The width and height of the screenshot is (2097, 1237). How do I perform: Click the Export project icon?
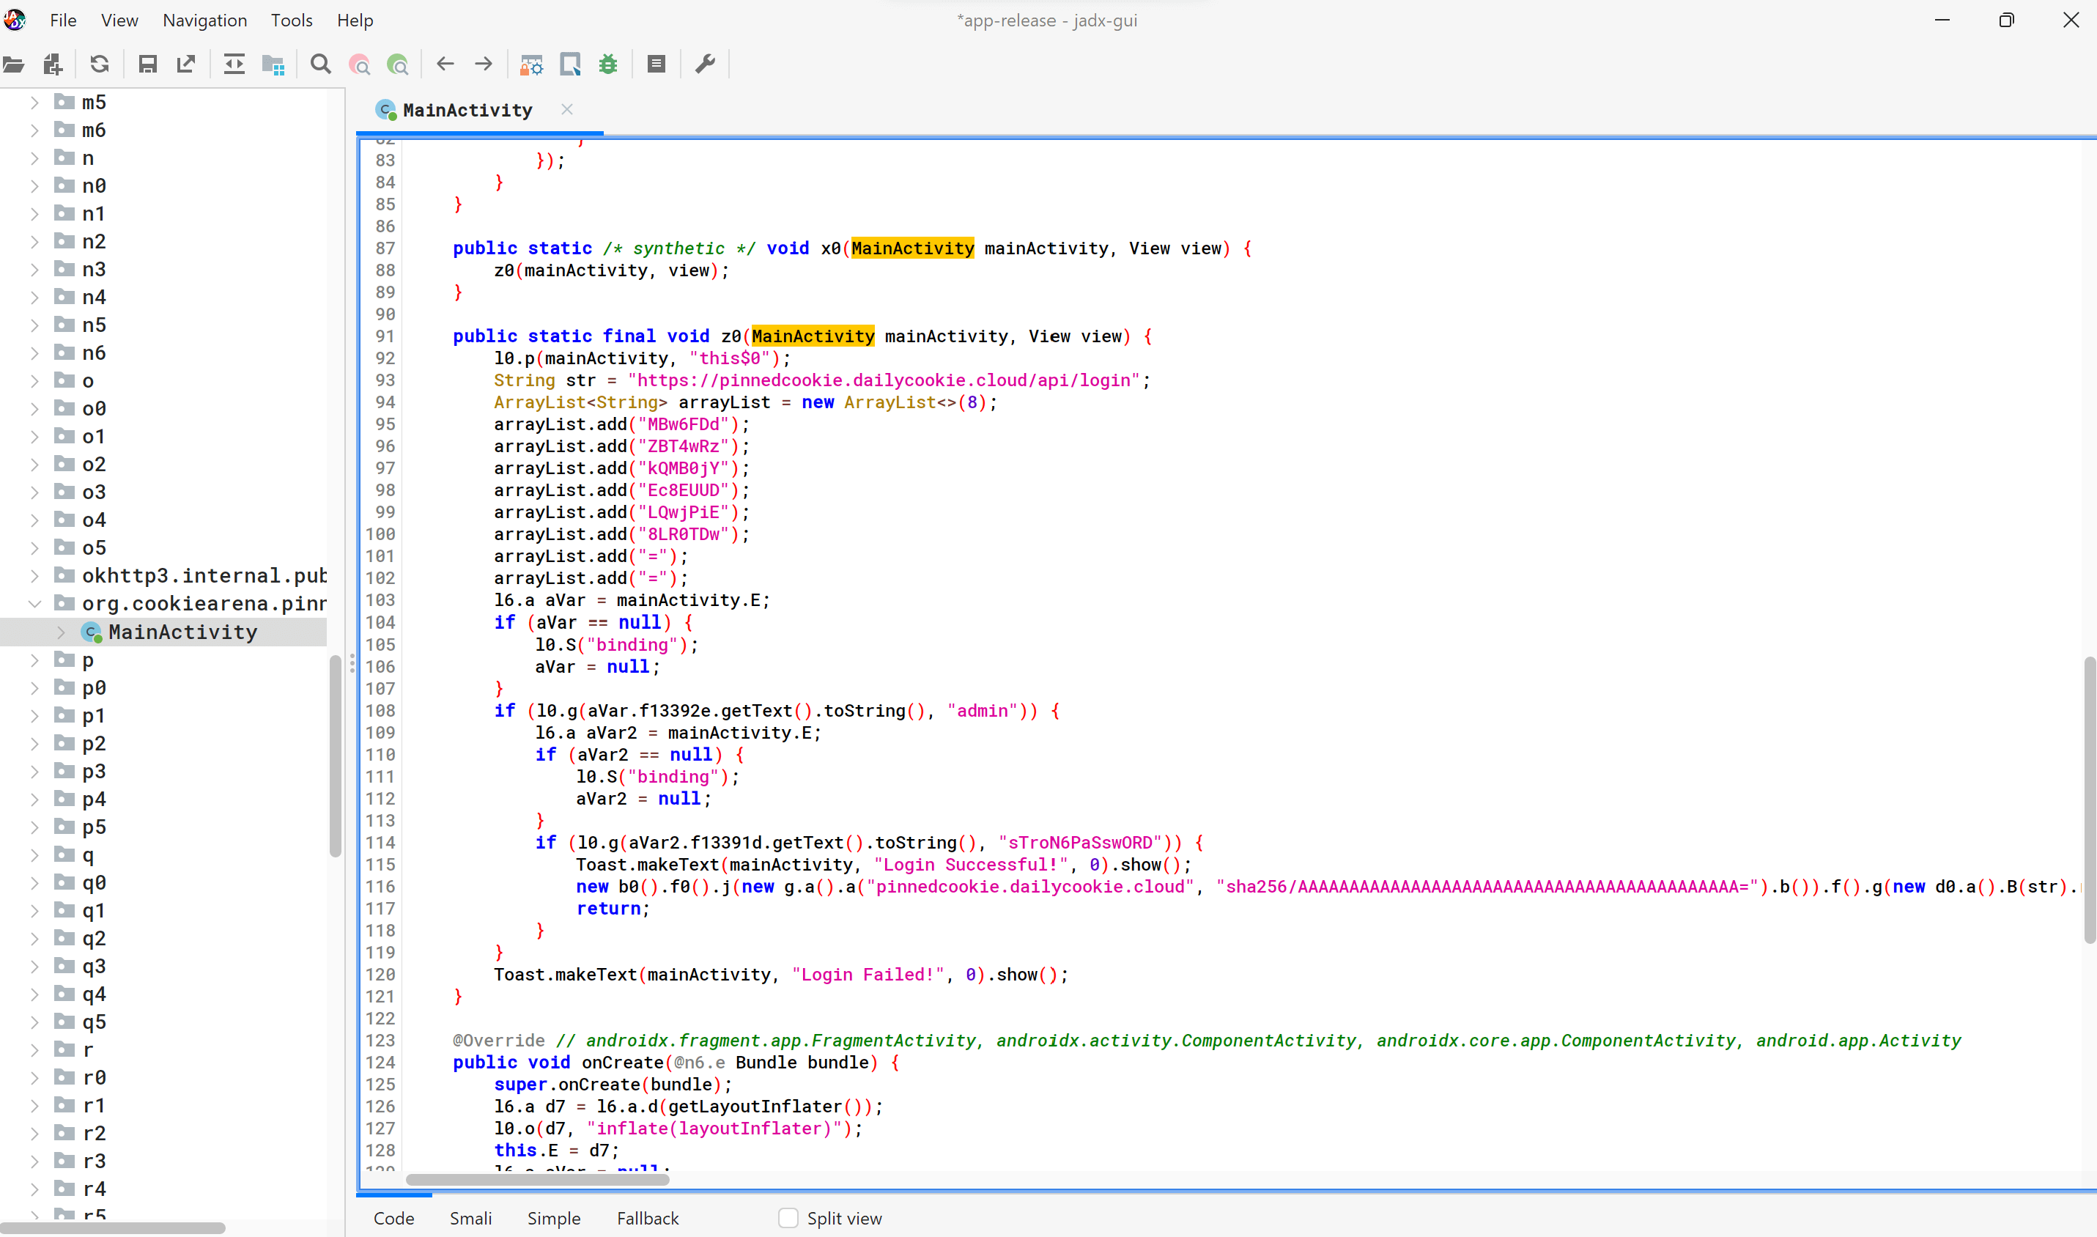[x=186, y=64]
